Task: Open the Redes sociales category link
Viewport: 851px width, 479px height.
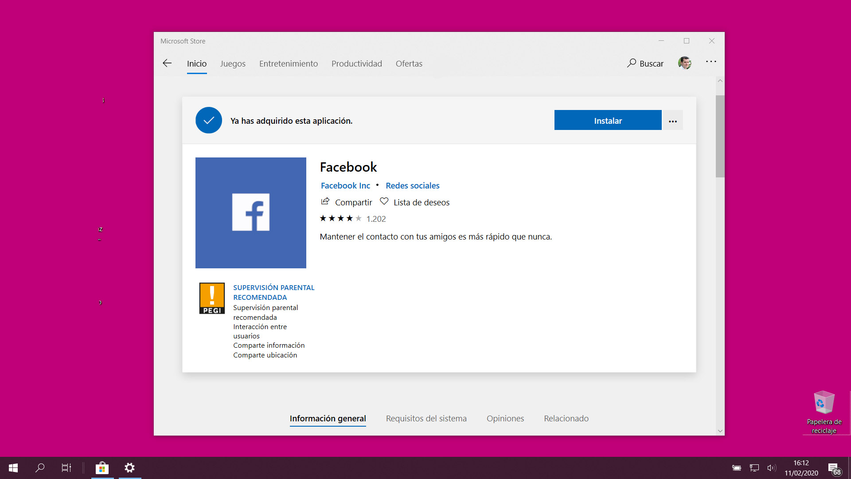Action: point(413,185)
